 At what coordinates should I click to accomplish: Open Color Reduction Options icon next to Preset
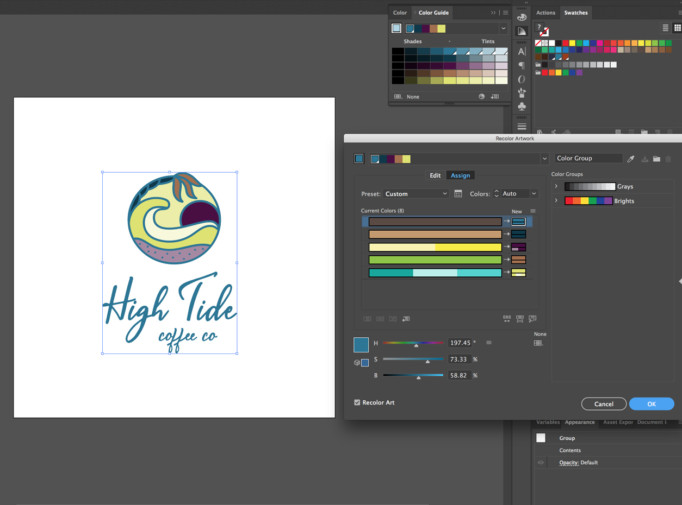pyautogui.click(x=458, y=194)
